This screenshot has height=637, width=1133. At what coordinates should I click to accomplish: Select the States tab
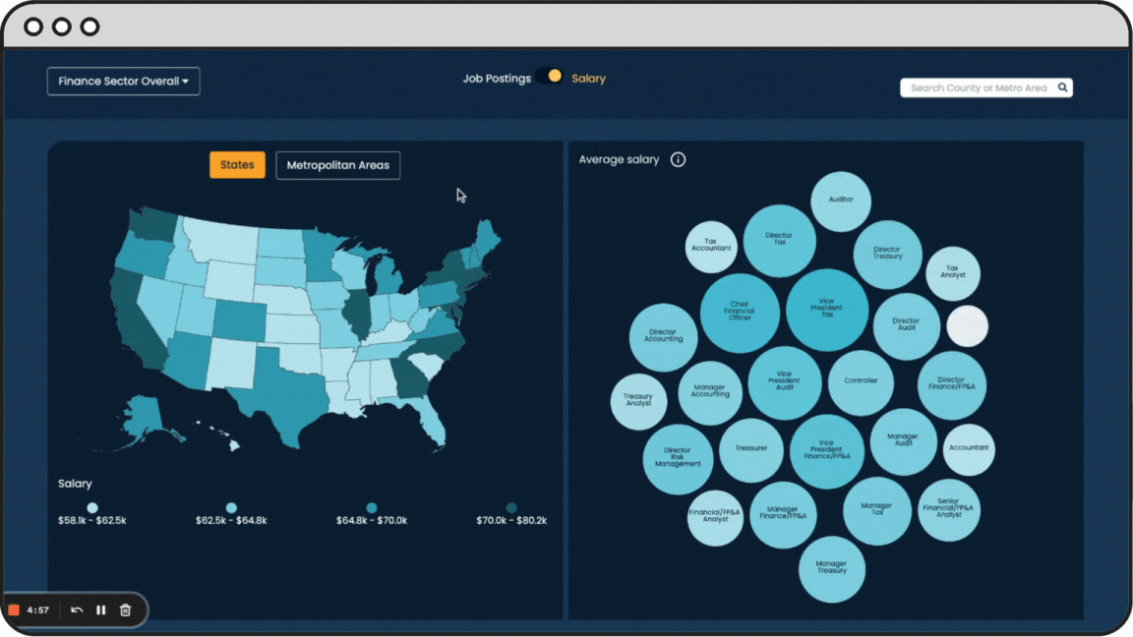coord(237,165)
